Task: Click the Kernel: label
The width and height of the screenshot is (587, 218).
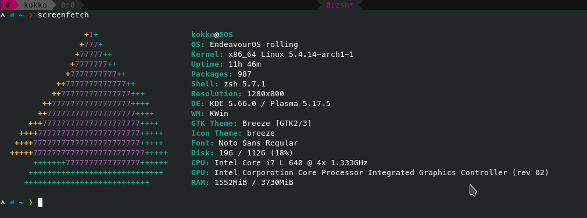Action: click(207, 54)
